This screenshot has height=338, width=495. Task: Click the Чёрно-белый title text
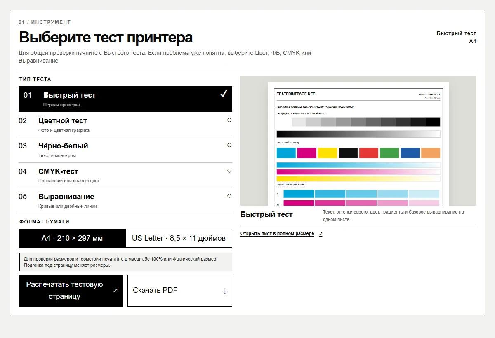pyautogui.click(x=63, y=146)
